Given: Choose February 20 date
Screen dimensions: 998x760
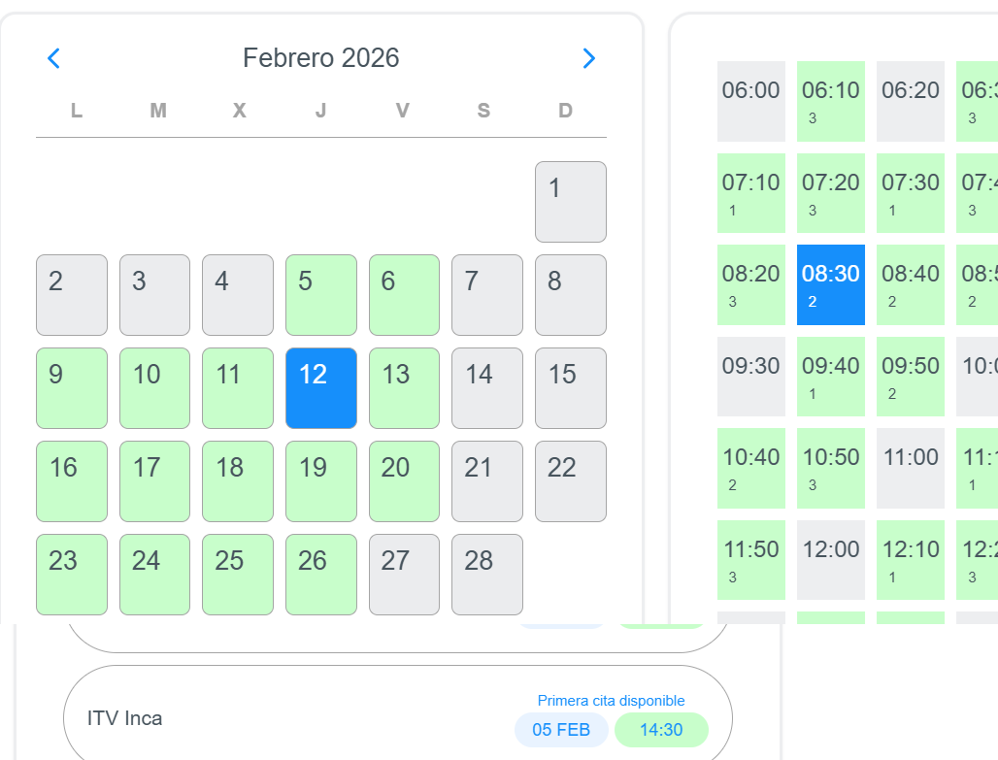Looking at the screenshot, I should pos(404,481).
